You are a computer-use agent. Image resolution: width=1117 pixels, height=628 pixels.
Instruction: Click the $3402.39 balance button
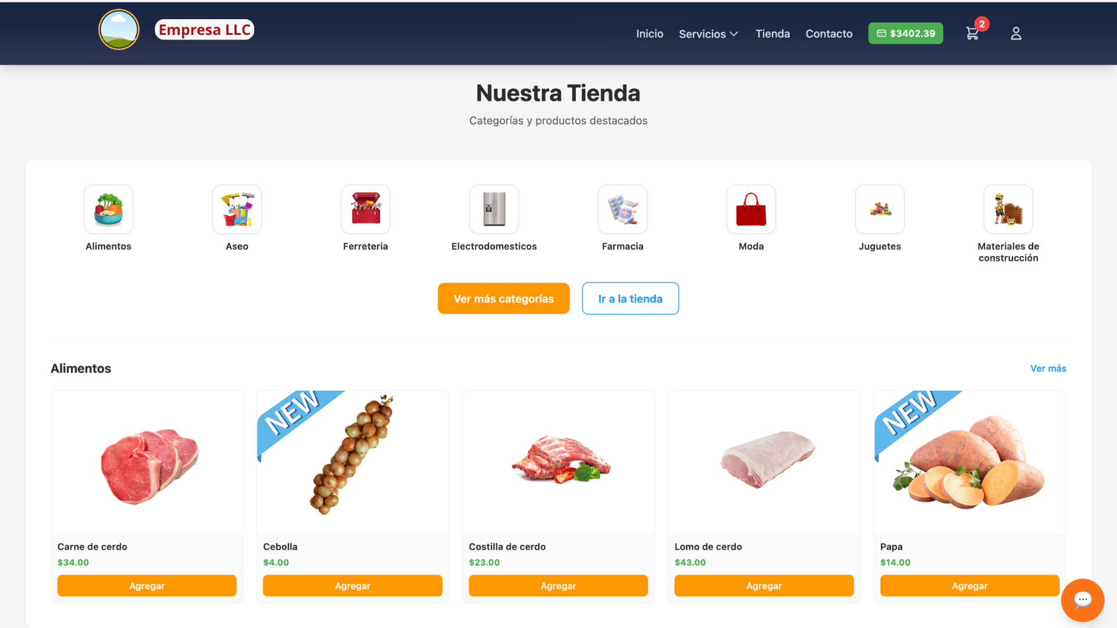(x=906, y=34)
